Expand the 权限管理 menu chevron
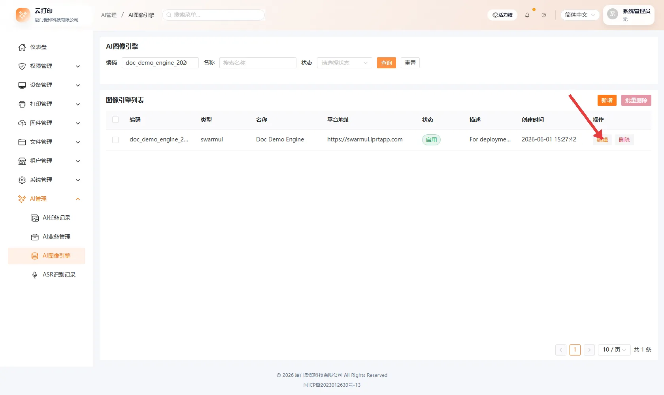The image size is (664, 395). click(x=78, y=66)
